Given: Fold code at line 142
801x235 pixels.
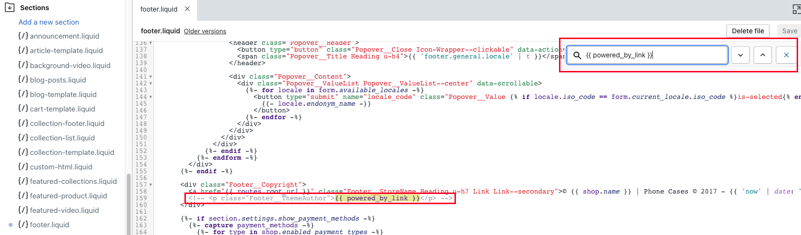Looking at the screenshot, I should (151, 83).
